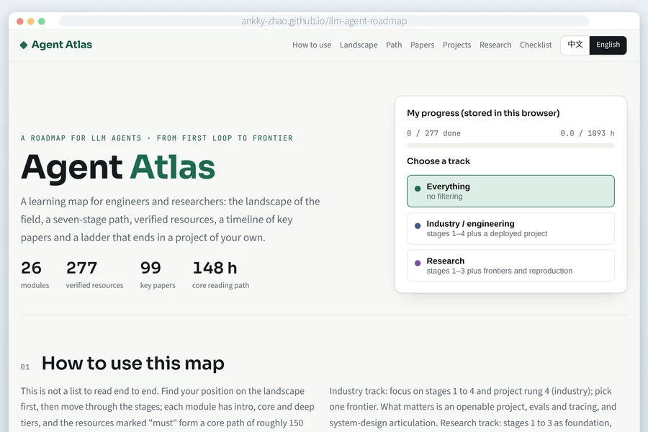The width and height of the screenshot is (648, 432).
Task: Switch language to 中文
Action: pyautogui.click(x=575, y=45)
